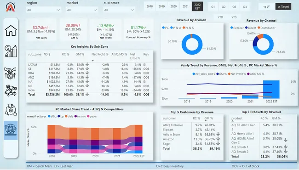299x170 pixels.
Task: Open the sales handshake icon in sidebar
Action: 10,73
